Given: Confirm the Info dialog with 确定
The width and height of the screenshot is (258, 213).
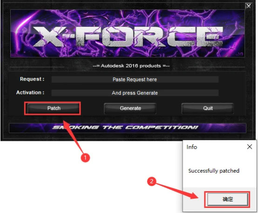Looking at the screenshot, I should coord(228,199).
